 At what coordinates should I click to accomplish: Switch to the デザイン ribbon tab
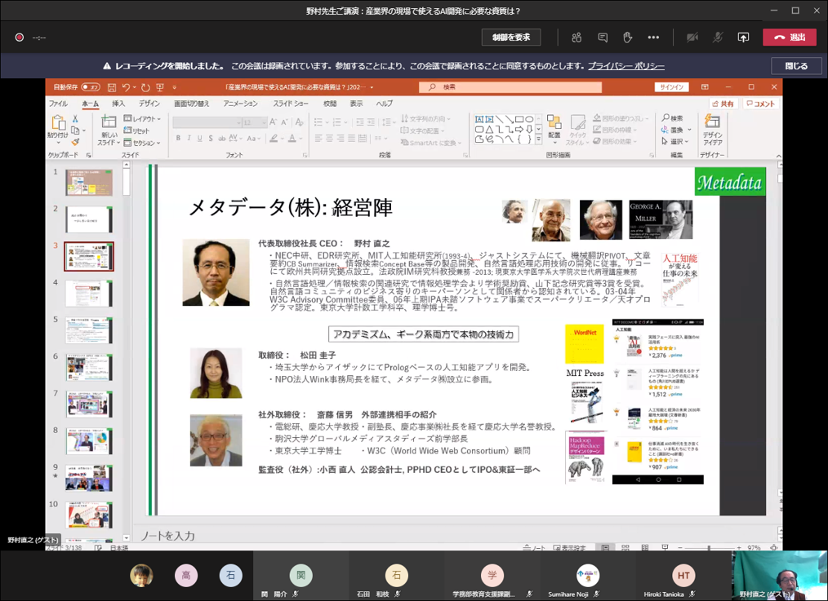[149, 104]
